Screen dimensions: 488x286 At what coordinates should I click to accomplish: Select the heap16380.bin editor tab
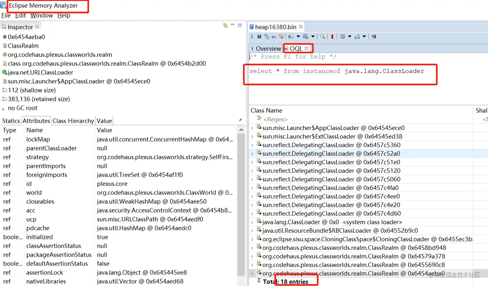pos(276,27)
